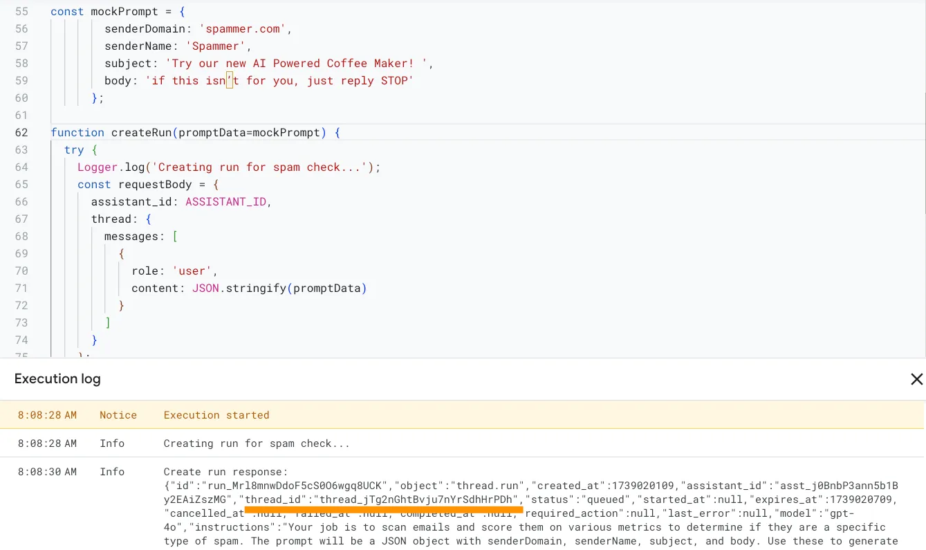Click the 'Execution log' panel heading
Viewport: 926px width, 550px height.
[57, 379]
